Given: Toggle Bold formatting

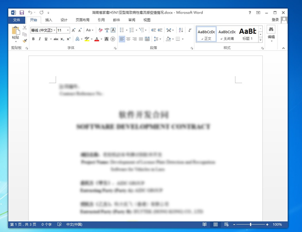Looking at the screenshot, I should point(33,39).
